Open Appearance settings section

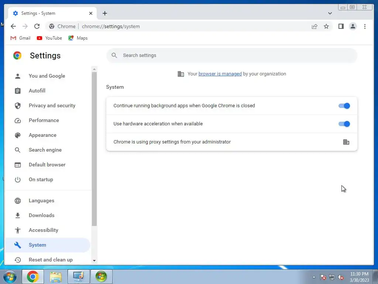(x=48, y=135)
